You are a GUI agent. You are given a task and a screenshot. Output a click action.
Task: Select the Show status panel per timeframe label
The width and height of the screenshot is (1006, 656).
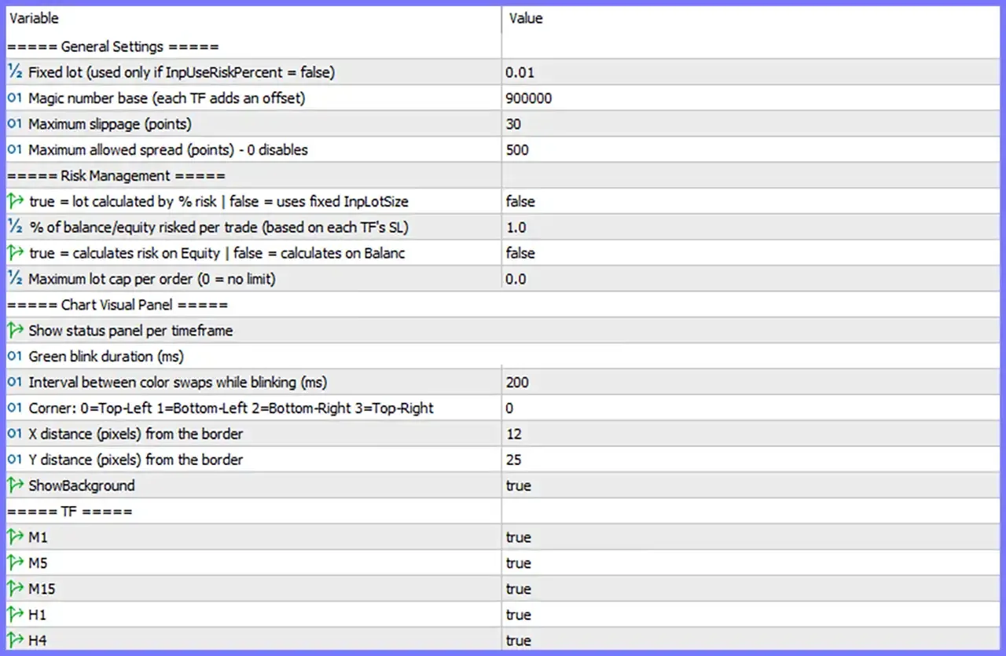click(130, 331)
